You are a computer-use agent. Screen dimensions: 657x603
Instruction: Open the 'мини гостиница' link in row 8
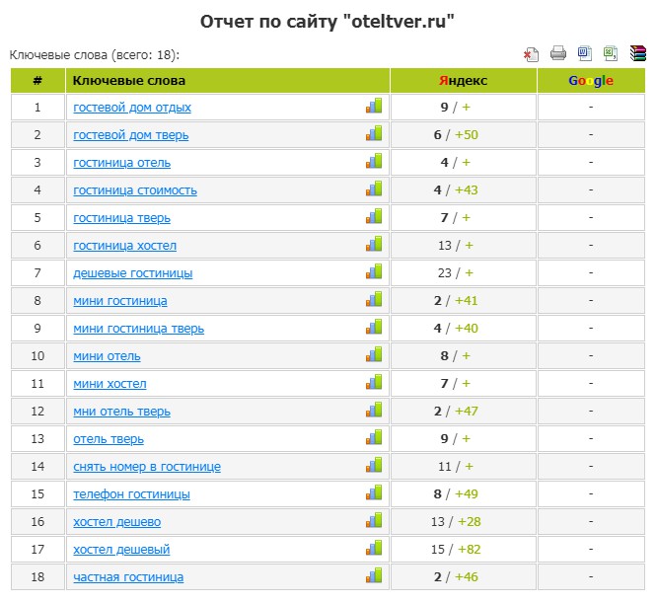[x=119, y=301]
